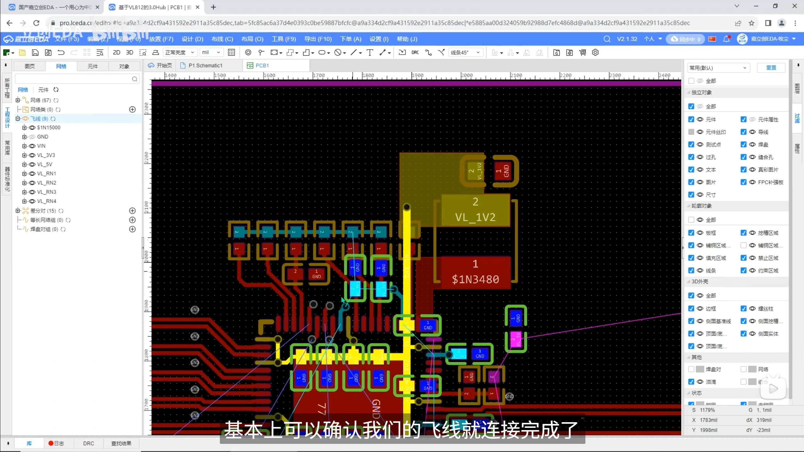804x452 pixels.
Task: Open the mil units dropdown
Action: [x=211, y=52]
